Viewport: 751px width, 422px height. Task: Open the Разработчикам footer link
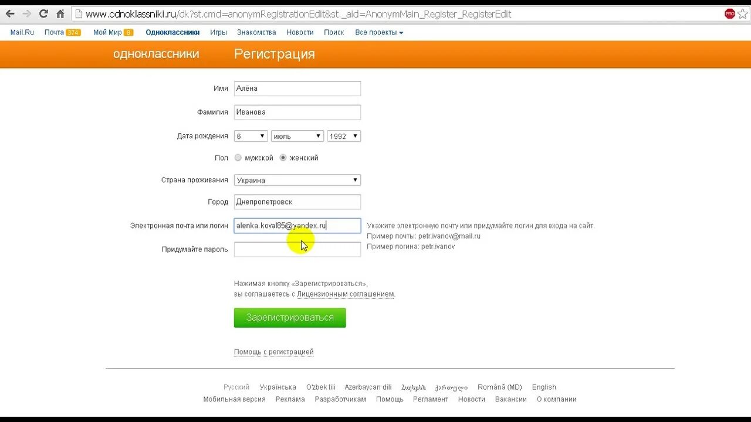(340, 399)
